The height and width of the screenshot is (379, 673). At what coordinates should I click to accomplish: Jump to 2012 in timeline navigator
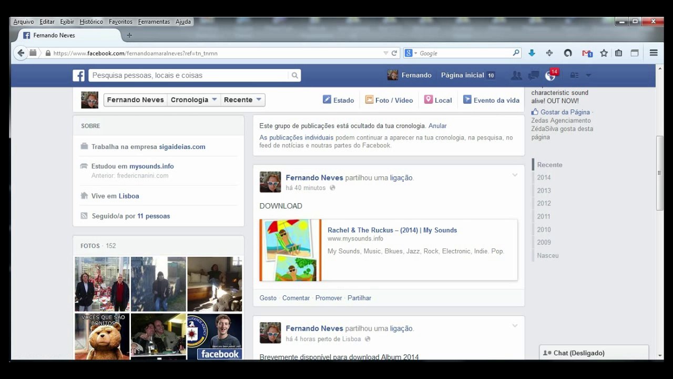[x=544, y=203]
